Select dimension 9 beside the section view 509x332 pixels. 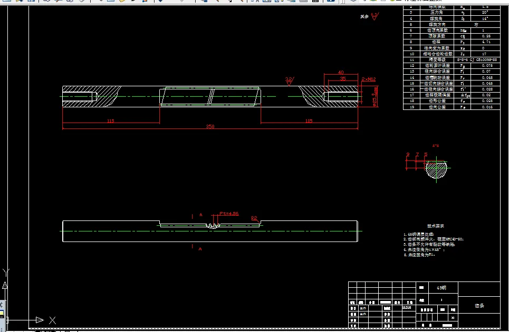(408, 155)
